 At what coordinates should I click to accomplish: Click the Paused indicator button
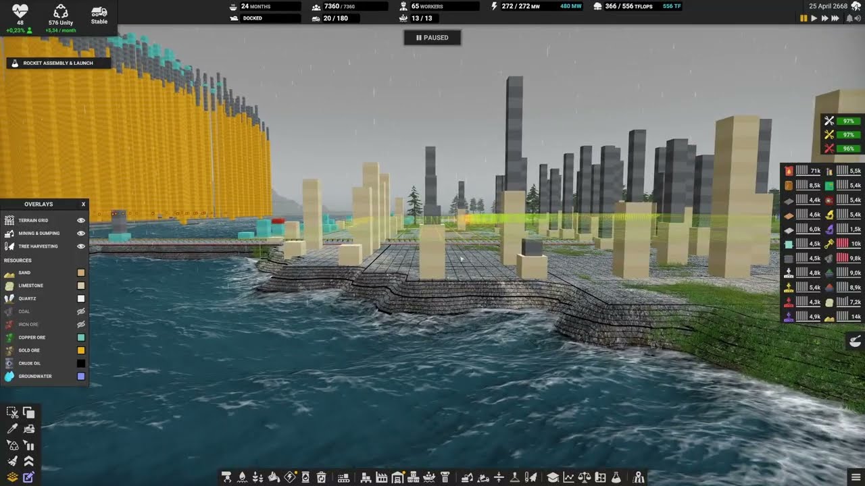432,38
